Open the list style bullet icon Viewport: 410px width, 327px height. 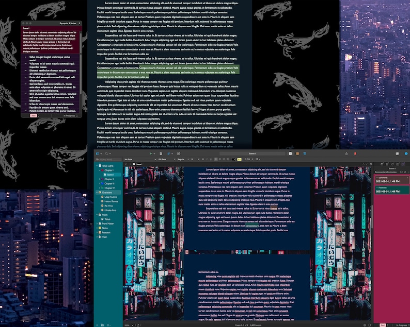coord(258,159)
